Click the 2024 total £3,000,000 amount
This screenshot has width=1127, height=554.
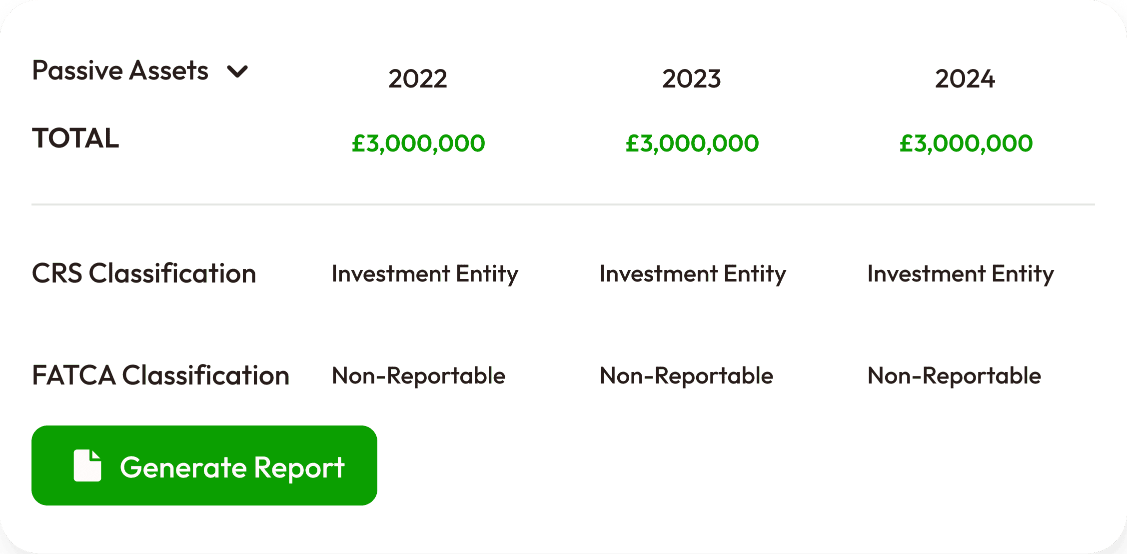coord(966,143)
